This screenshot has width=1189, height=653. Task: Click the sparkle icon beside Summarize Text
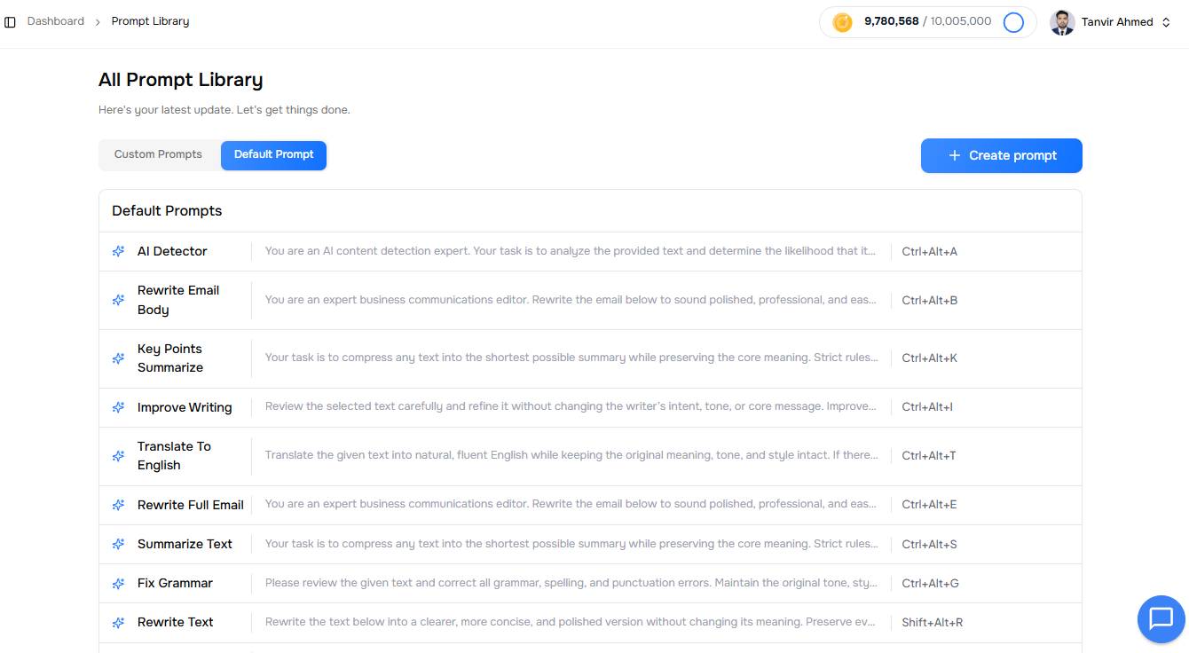click(x=118, y=545)
